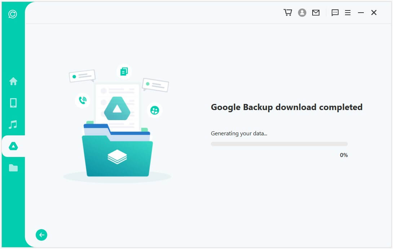Open the folder section in the sidebar
Screen dimensions: 393x249
tap(13, 168)
